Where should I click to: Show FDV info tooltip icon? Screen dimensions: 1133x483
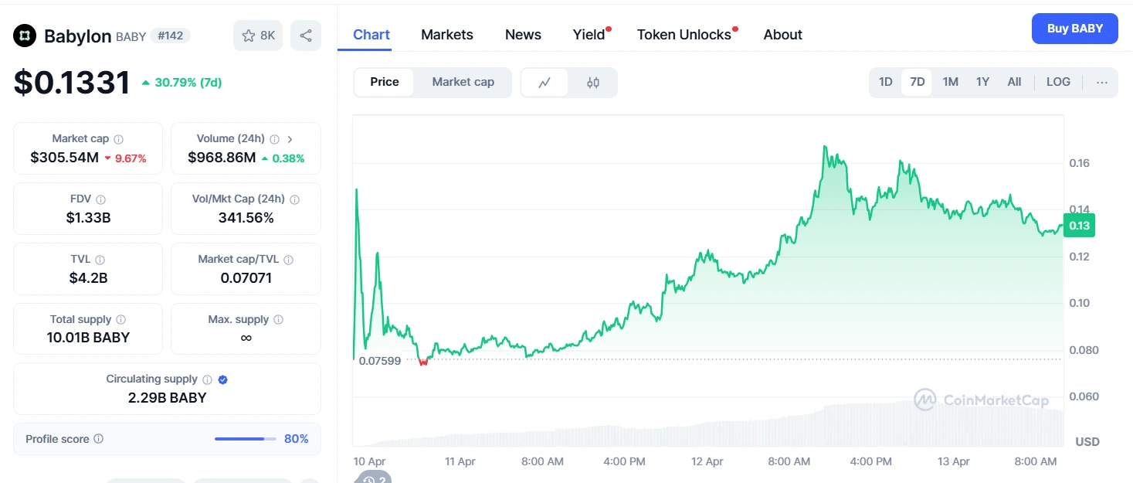[x=101, y=199]
